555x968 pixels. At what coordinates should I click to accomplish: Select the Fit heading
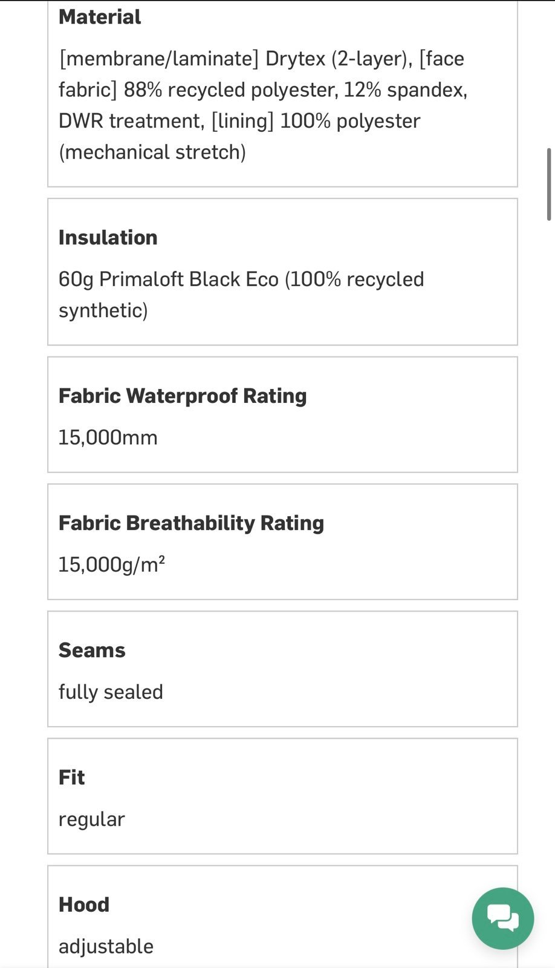pos(72,777)
